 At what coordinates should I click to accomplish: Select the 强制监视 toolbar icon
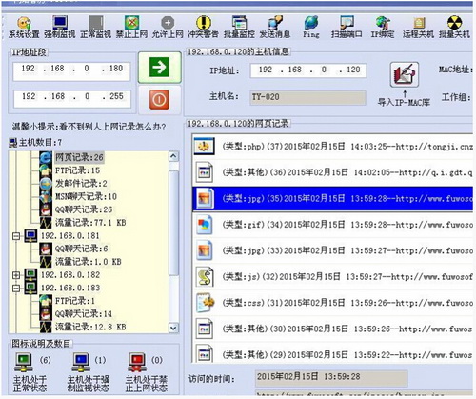60,27
